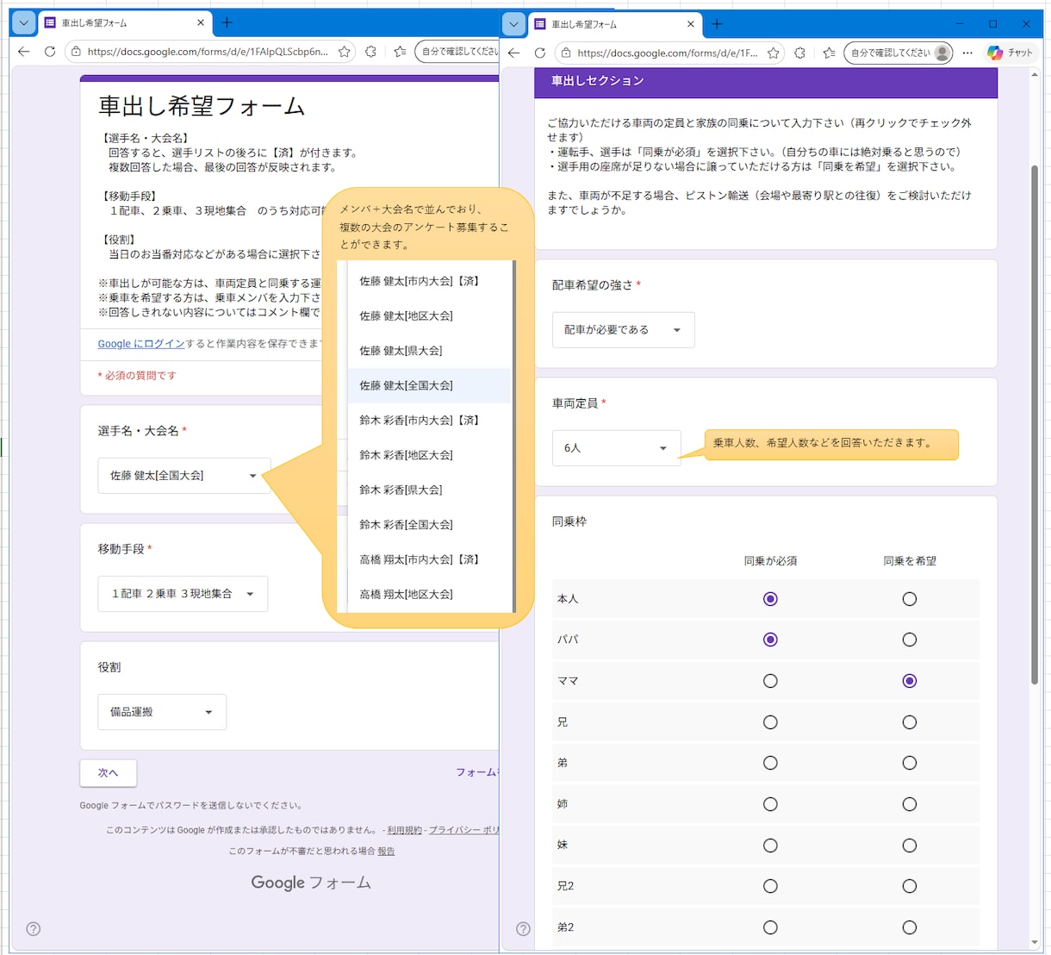Click profile 自分で確認してください in left window
The width and height of the screenshot is (1051, 955).
tap(457, 52)
